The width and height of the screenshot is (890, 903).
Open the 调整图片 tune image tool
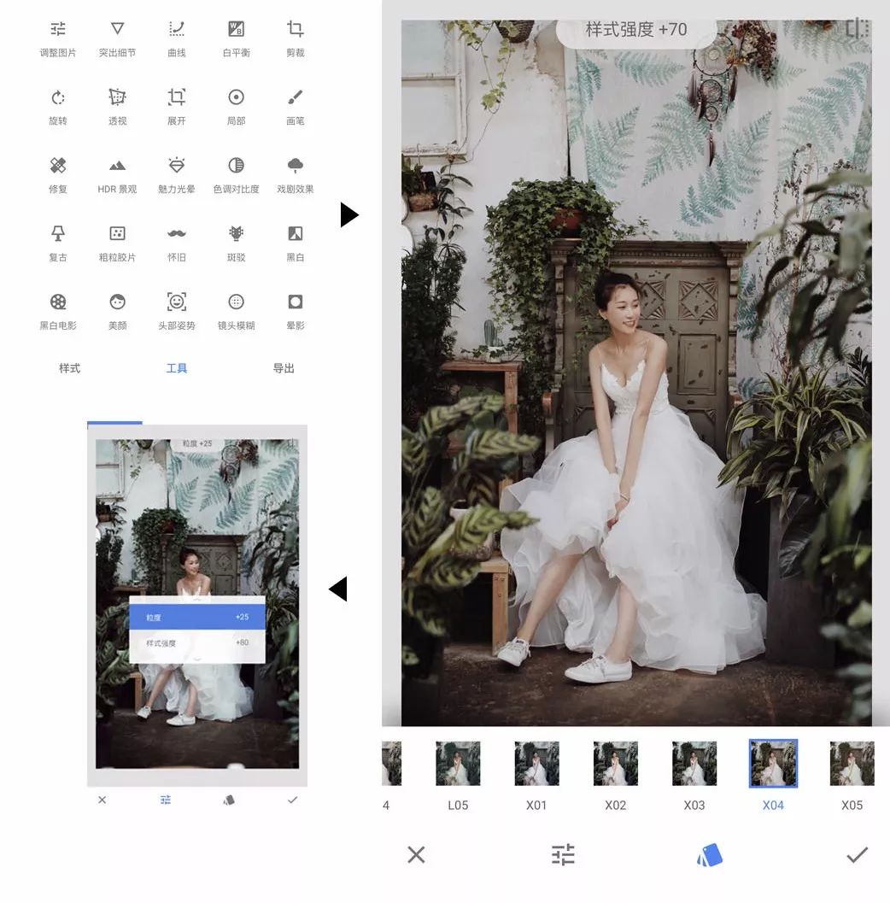click(57, 38)
